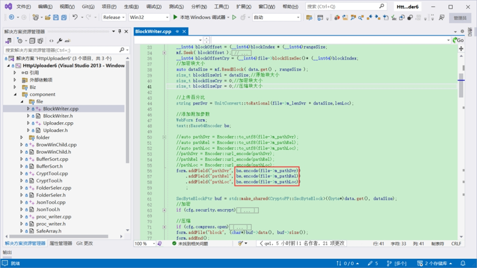Click Collapse All in Solution Explorer toolbar
This screenshot has width=477, height=268.
[32, 41]
